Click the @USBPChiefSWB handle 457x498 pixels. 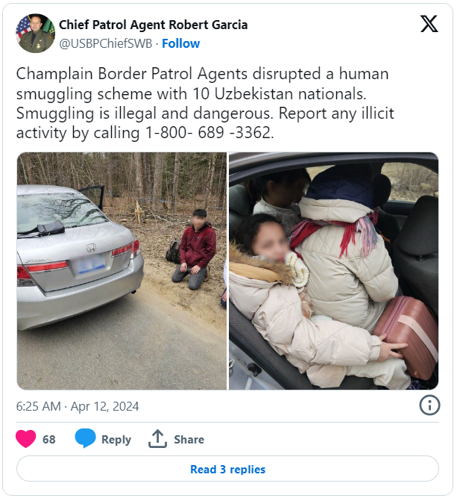106,43
